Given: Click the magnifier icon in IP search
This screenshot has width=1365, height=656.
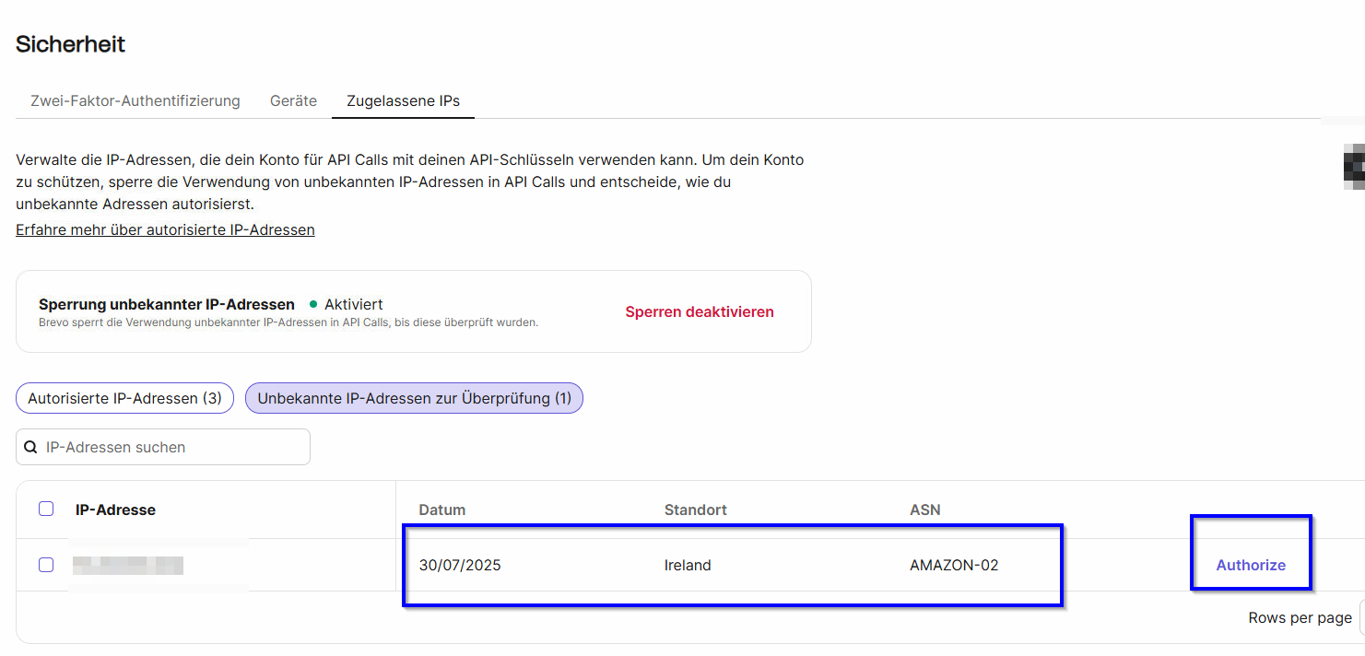Looking at the screenshot, I should point(31,447).
